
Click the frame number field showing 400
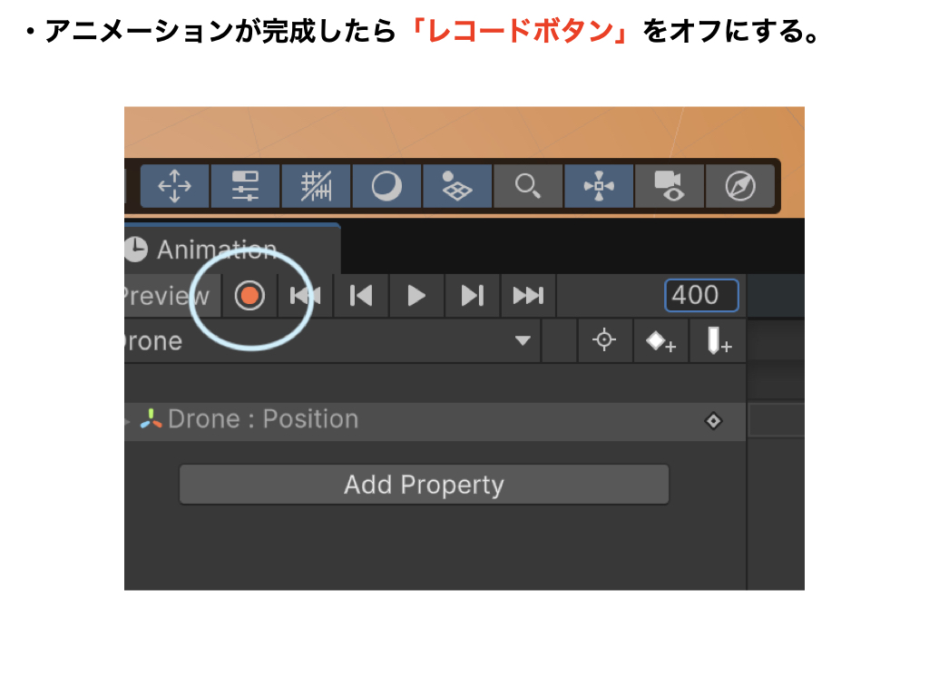click(x=701, y=296)
